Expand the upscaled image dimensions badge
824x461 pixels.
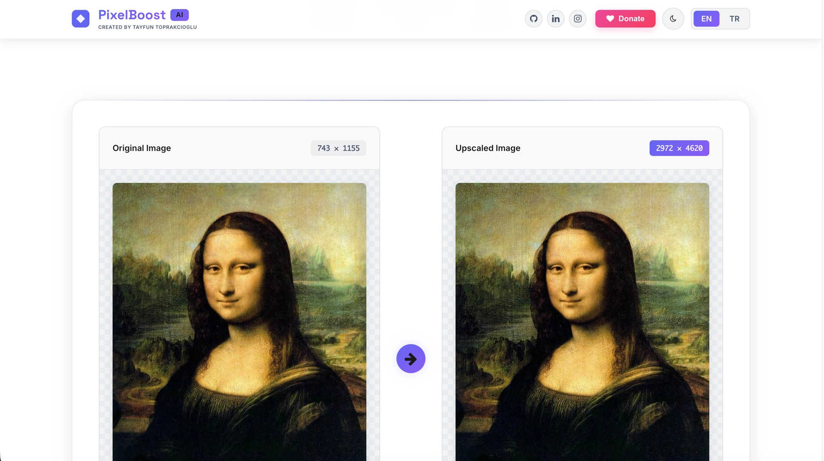679,148
